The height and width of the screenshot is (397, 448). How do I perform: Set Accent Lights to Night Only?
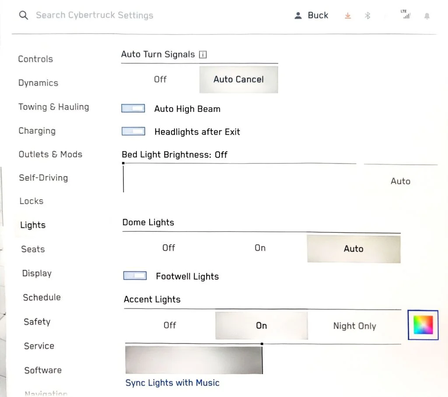pyautogui.click(x=354, y=326)
